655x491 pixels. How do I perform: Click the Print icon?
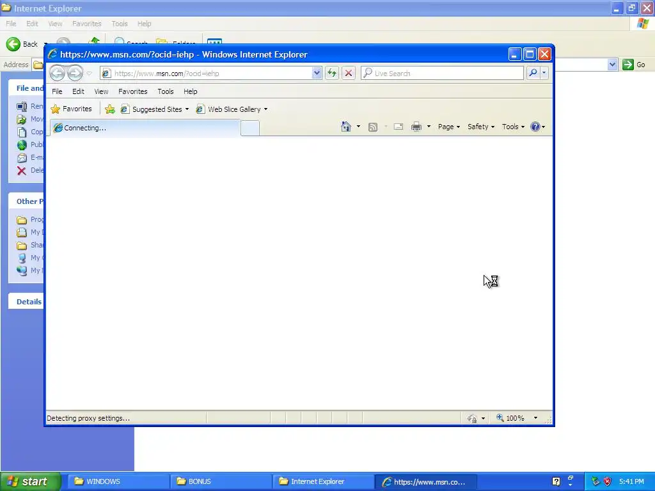tap(416, 127)
